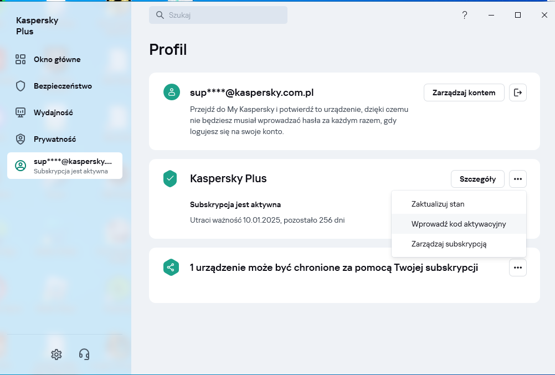Open settings via the gear icon
The width and height of the screenshot is (555, 375).
(56, 355)
